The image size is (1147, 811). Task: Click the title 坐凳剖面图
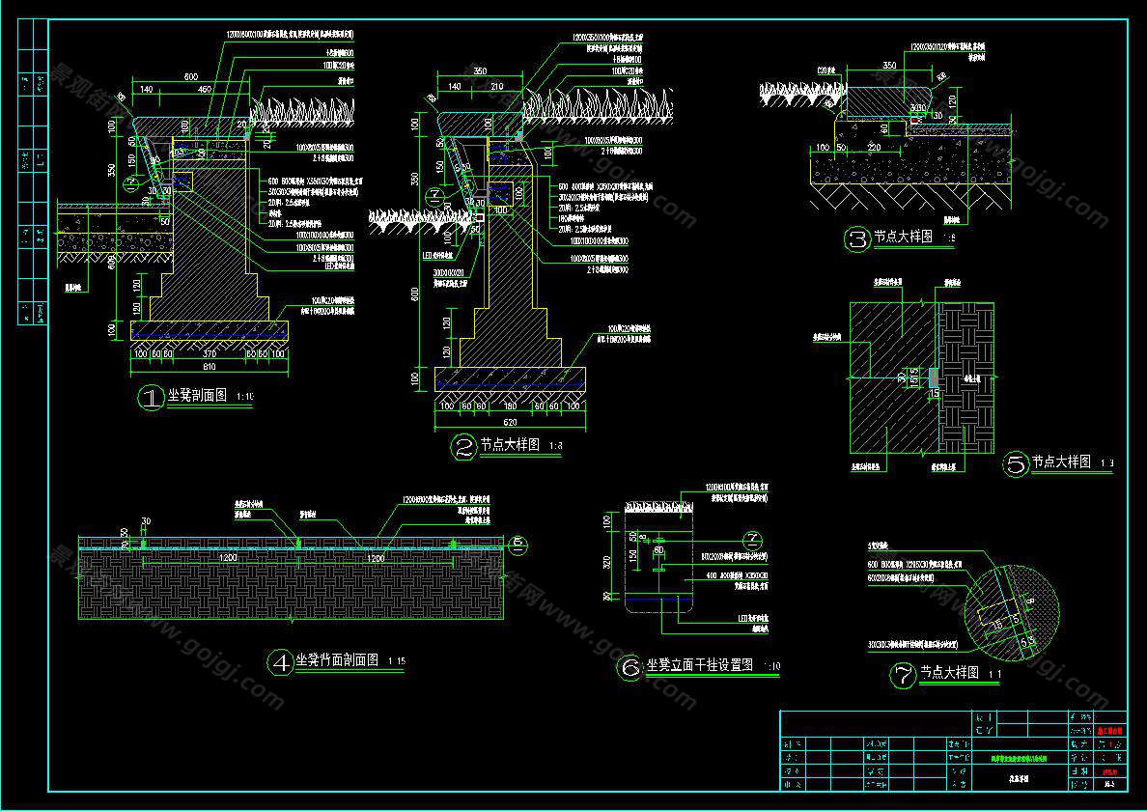point(199,396)
